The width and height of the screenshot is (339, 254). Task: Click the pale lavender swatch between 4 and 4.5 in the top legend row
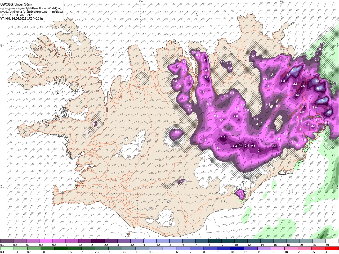150,241
